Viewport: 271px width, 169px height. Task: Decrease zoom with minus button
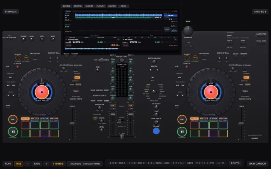click(x=28, y=164)
